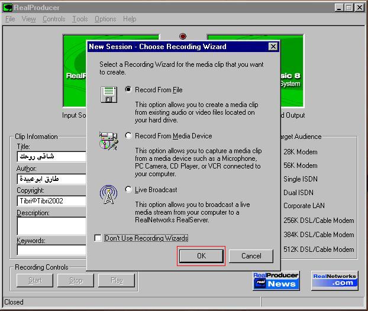The height and width of the screenshot is (311, 368).
Task: Open the Help menu
Action: click(x=130, y=19)
